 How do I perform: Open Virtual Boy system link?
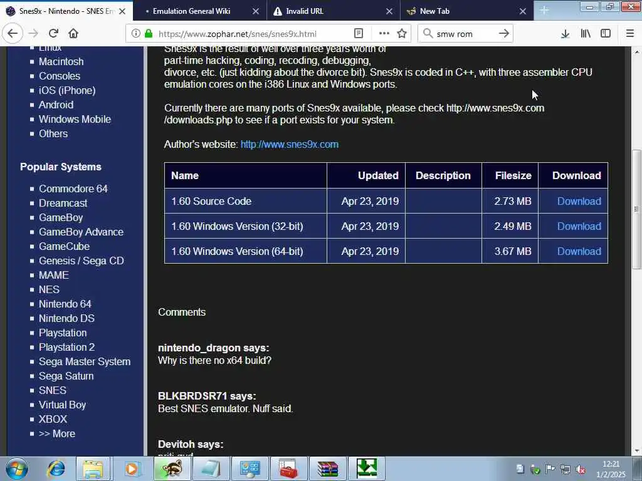(x=62, y=405)
